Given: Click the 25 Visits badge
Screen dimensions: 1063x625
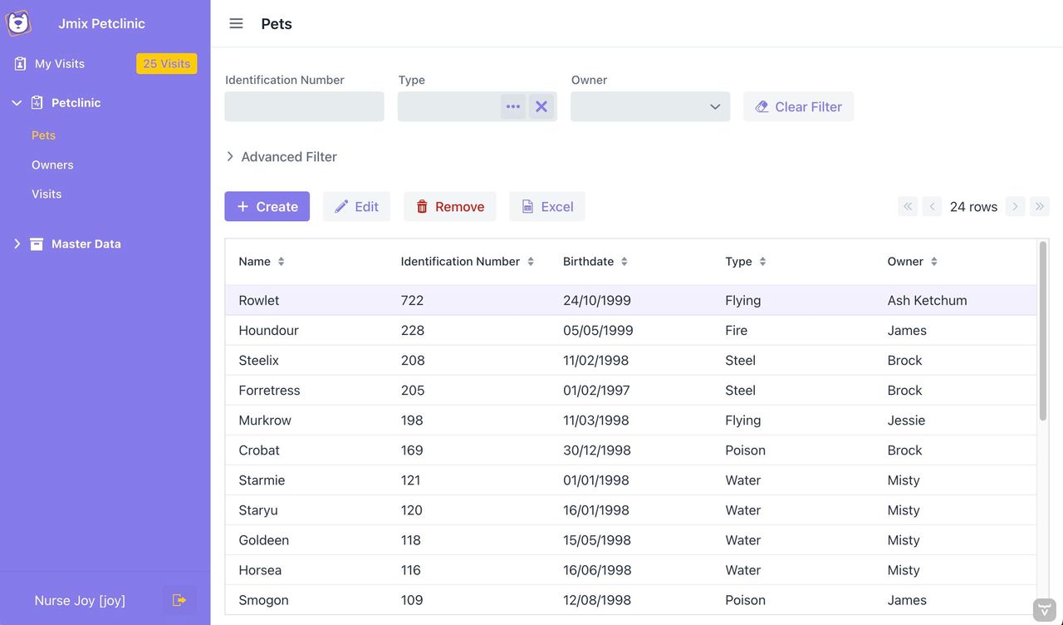Looking at the screenshot, I should tap(166, 62).
